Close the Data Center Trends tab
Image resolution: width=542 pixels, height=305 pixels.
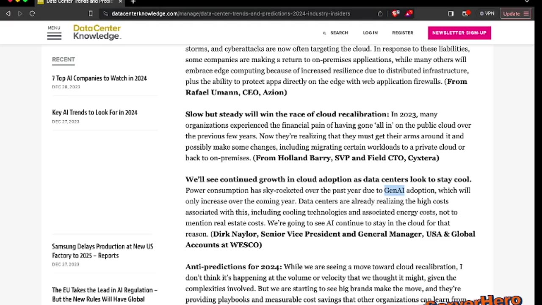120,2
